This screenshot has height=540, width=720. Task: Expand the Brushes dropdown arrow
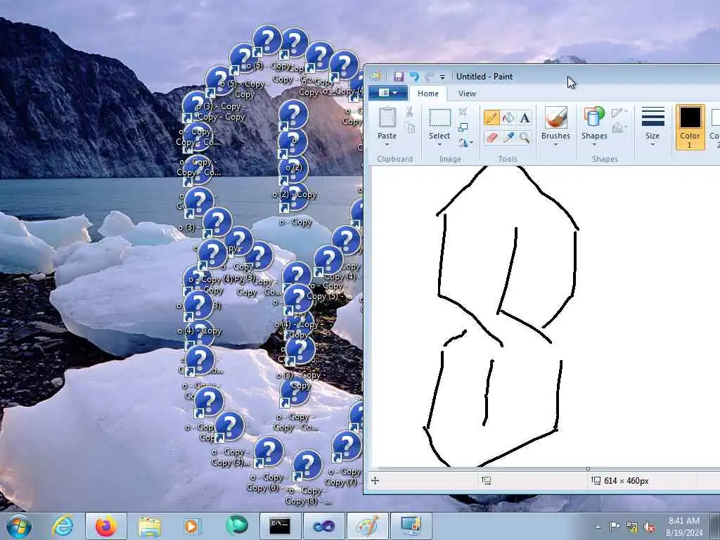tap(555, 145)
